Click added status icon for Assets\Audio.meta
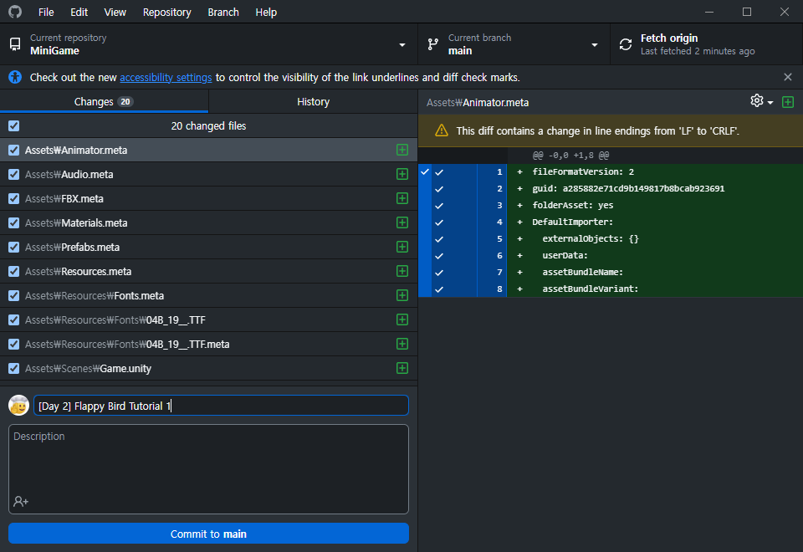 402,174
